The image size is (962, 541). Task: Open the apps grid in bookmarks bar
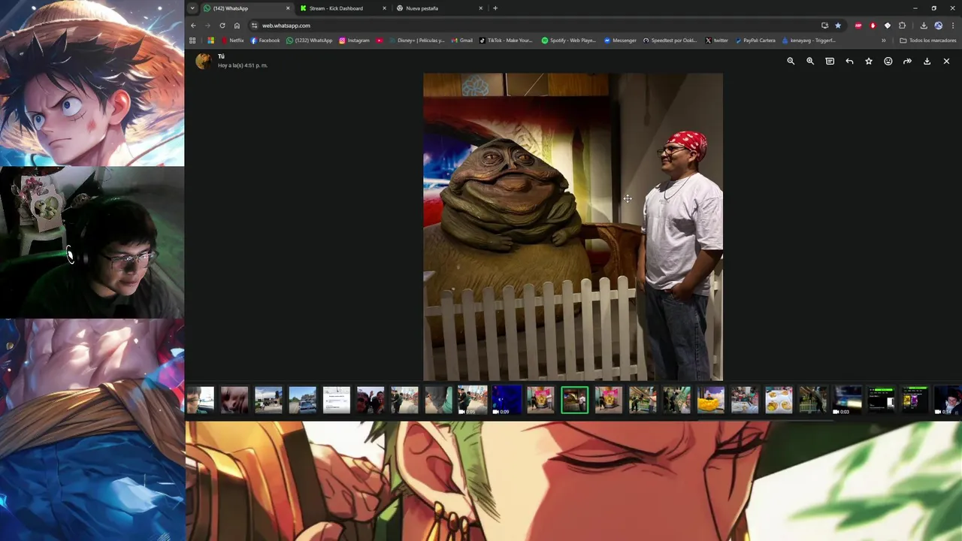point(192,41)
